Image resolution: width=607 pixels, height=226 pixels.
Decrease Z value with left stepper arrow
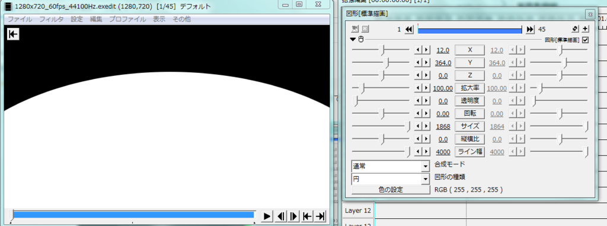[x=418, y=75]
